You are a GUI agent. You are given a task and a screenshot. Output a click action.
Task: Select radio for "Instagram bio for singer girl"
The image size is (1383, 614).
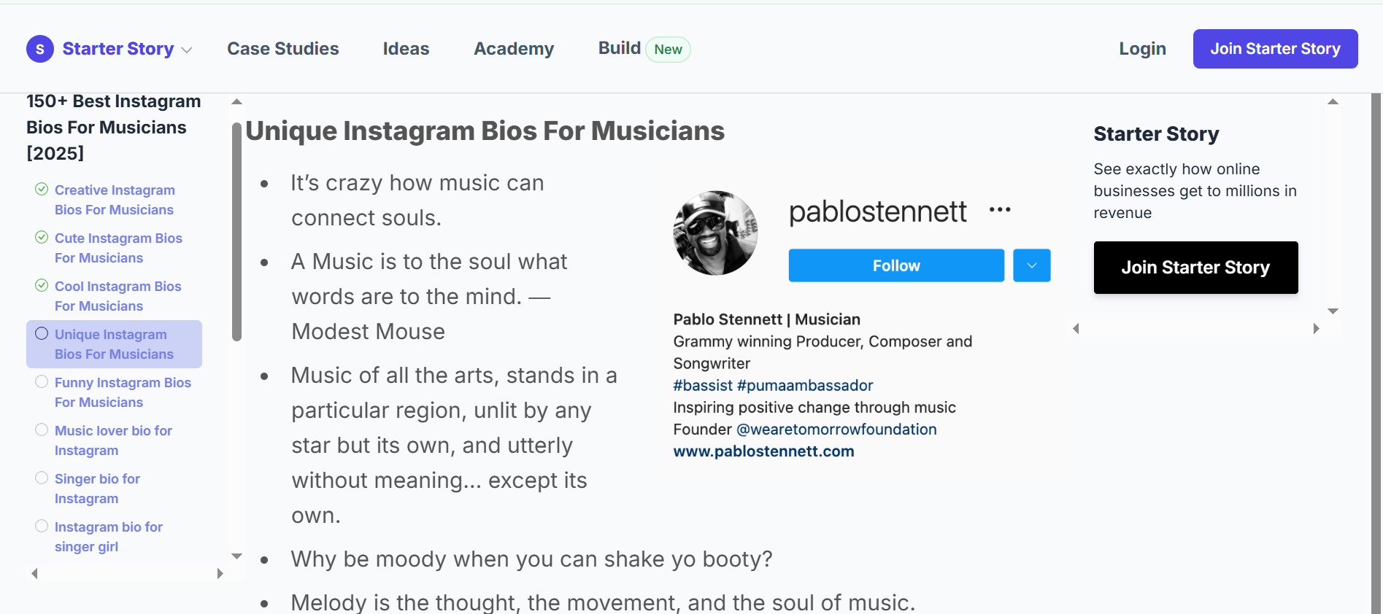point(42,526)
